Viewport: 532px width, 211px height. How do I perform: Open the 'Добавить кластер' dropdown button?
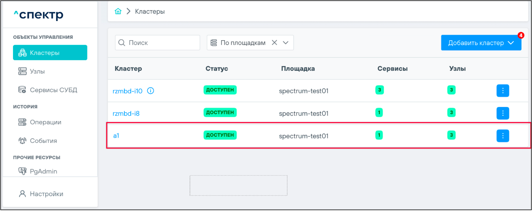481,43
